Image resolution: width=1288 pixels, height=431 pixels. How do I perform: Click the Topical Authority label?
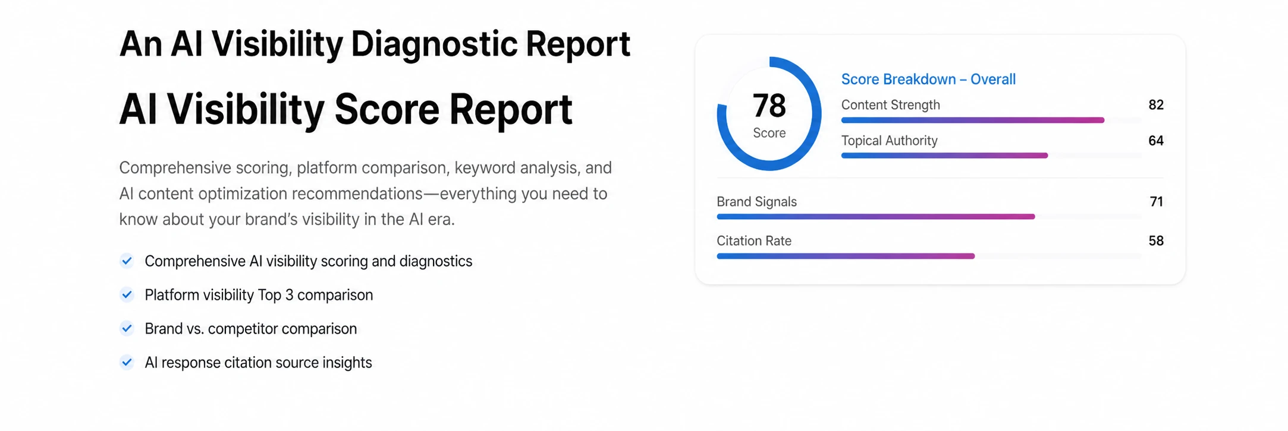pyautogui.click(x=889, y=141)
